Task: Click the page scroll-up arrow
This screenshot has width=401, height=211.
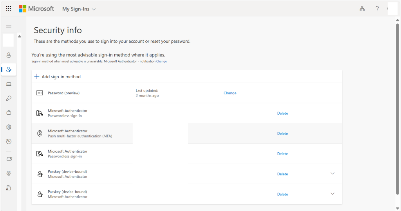Action: [397, 20]
